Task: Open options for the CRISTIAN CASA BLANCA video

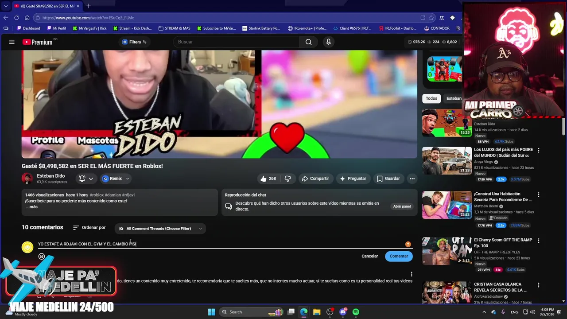Action: click(x=539, y=285)
